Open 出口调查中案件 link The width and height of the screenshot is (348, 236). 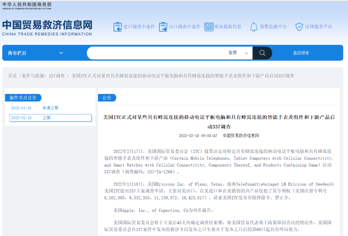pyautogui.click(x=185, y=27)
